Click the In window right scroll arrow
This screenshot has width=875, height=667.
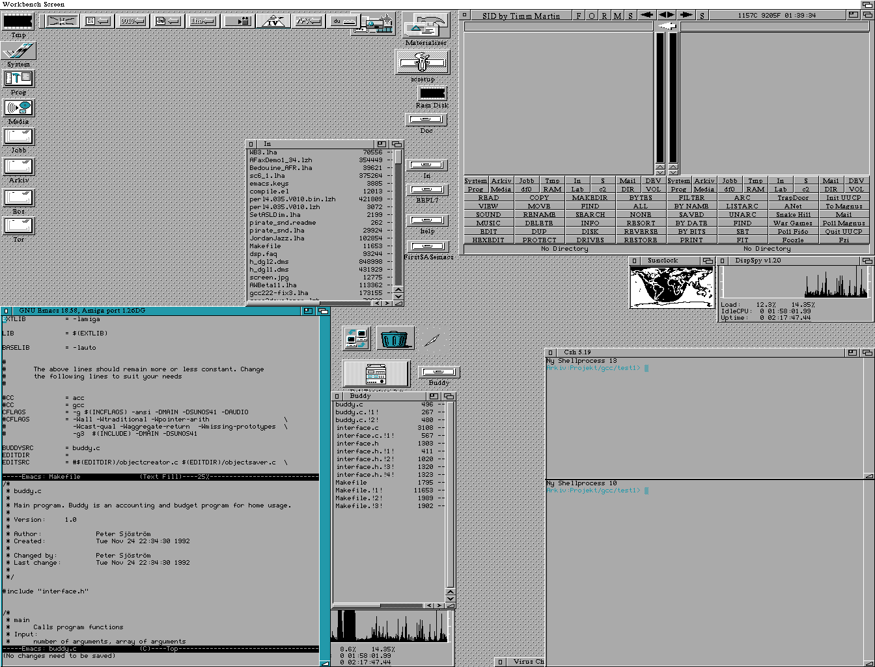(388, 303)
